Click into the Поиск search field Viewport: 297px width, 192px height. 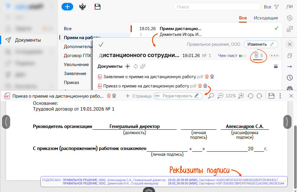(217, 7)
